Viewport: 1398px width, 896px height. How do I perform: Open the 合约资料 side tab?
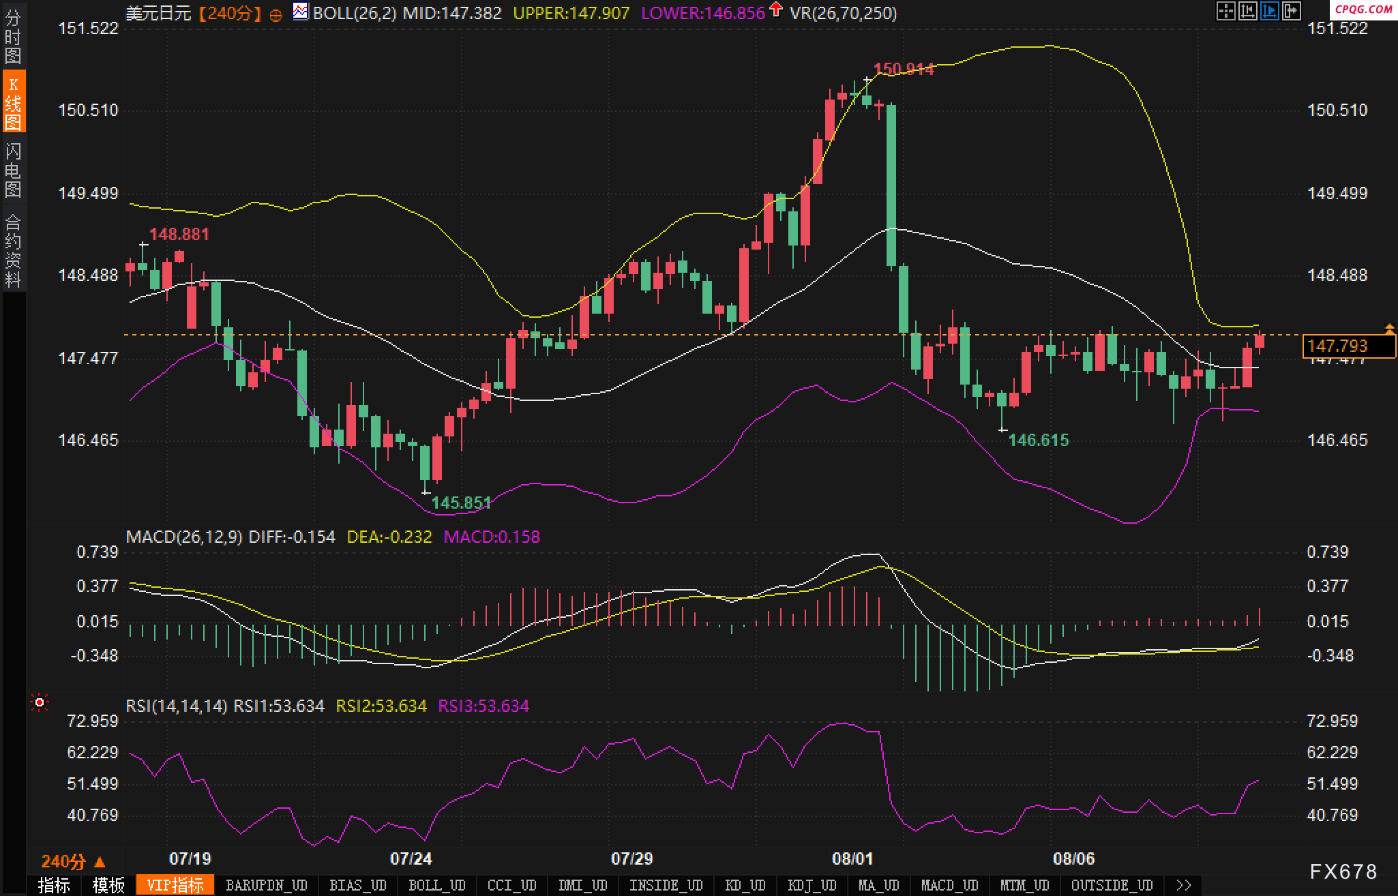13,250
